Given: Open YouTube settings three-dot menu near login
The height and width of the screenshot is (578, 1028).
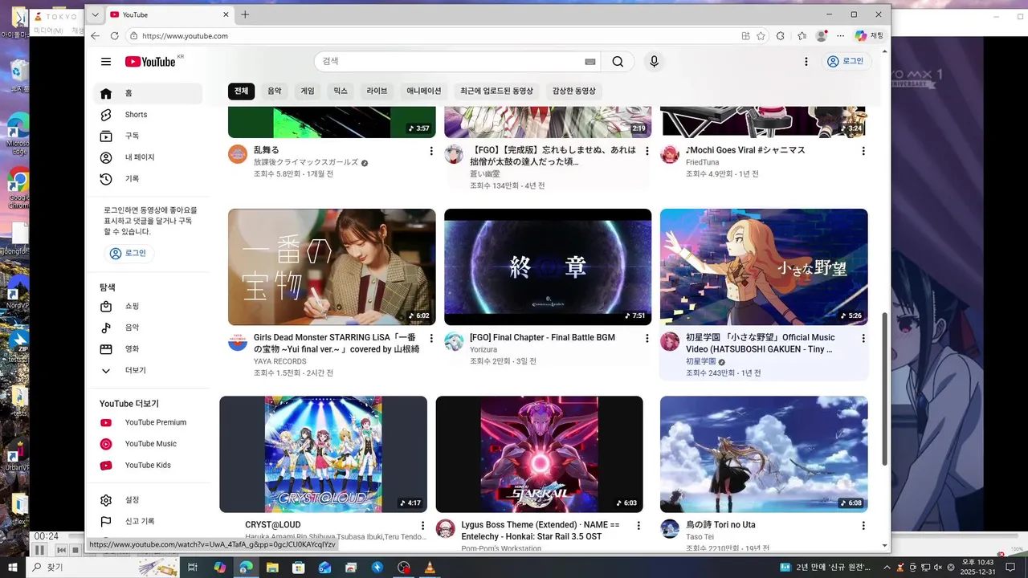Looking at the screenshot, I should (806, 62).
